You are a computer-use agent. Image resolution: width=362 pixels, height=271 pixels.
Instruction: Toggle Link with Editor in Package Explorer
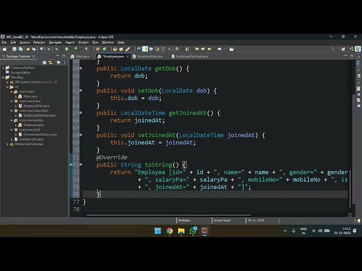50,63
